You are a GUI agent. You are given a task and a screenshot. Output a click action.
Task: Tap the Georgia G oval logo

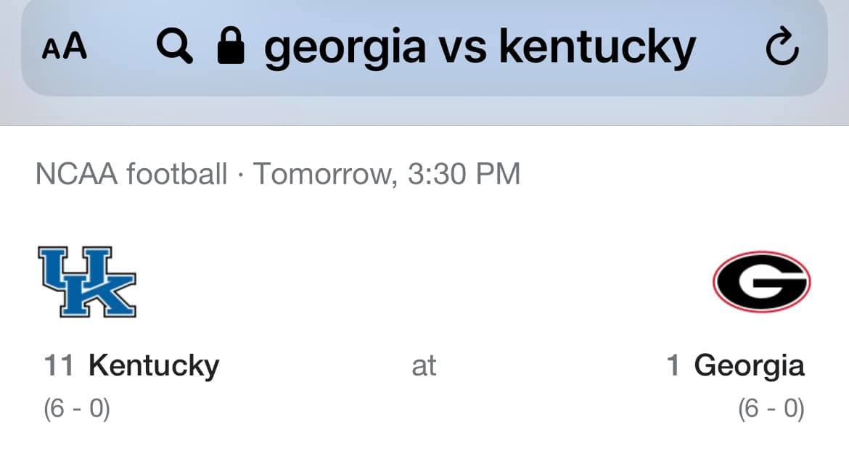click(x=761, y=281)
